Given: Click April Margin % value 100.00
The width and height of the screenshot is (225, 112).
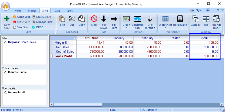Looking at the screenshot, I should (x=204, y=43).
